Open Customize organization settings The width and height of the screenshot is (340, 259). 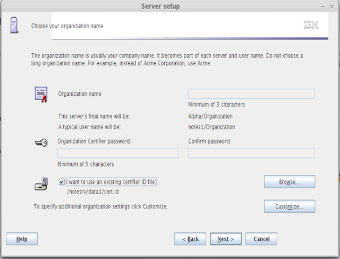(290, 206)
